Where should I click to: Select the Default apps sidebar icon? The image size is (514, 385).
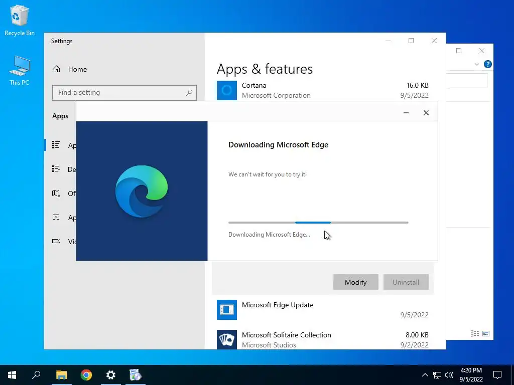pyautogui.click(x=56, y=169)
